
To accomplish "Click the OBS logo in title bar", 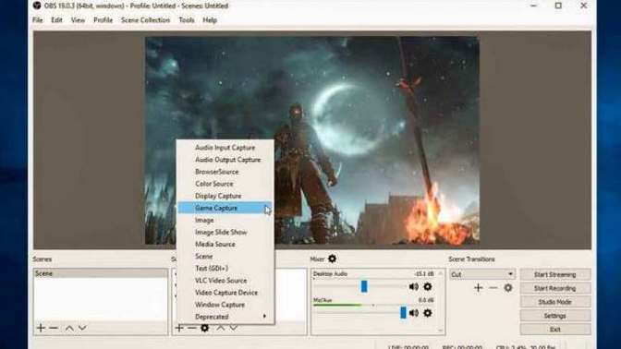I will tap(37, 6).
